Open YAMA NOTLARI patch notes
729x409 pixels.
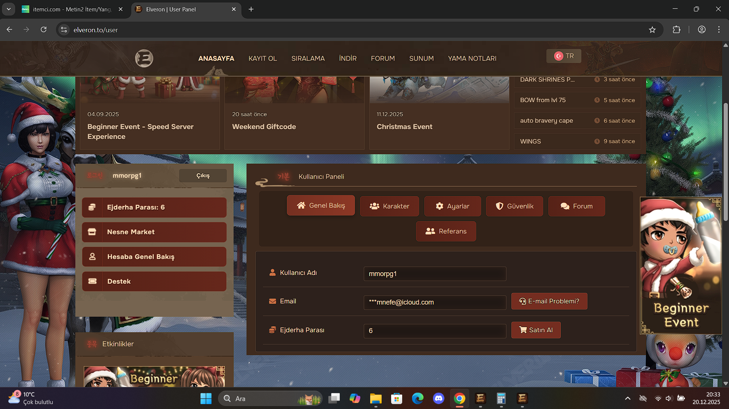(472, 58)
